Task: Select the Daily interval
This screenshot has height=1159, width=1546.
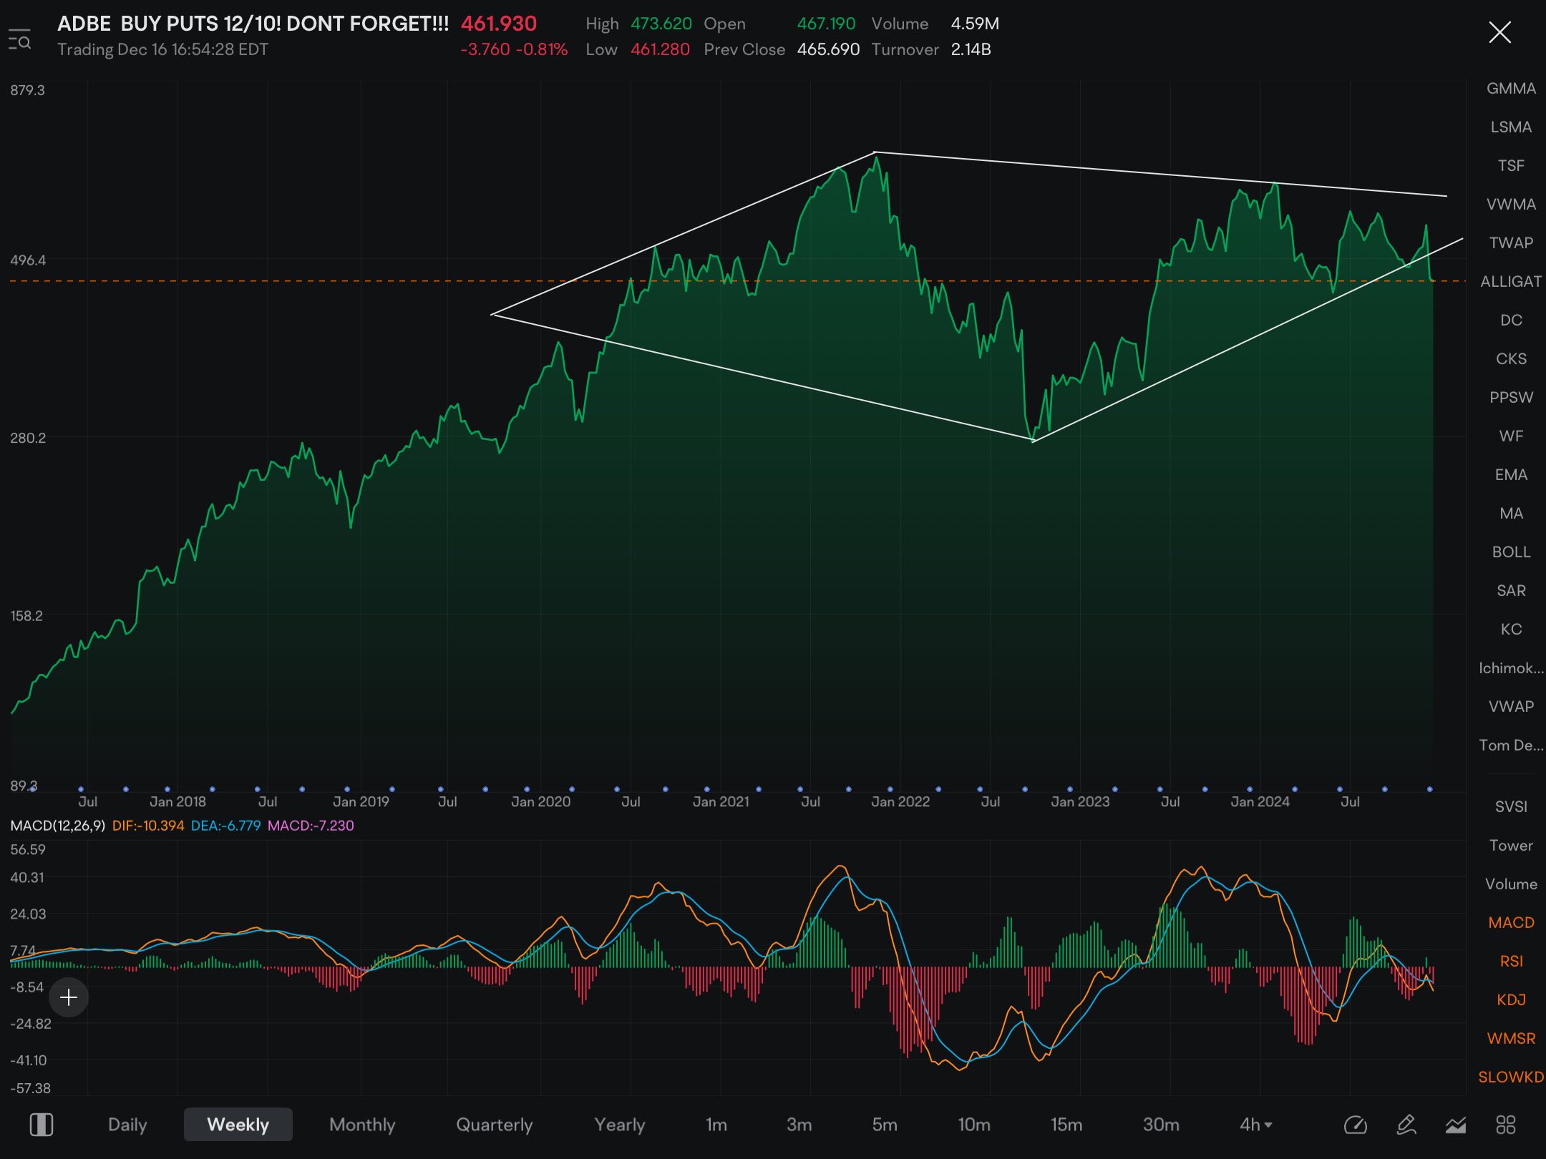Action: point(127,1125)
